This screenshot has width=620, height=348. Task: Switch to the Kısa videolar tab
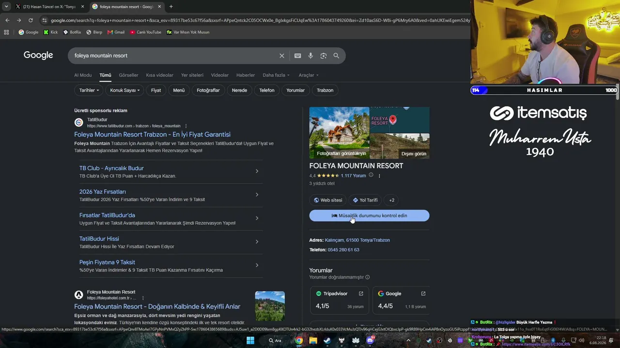(159, 75)
